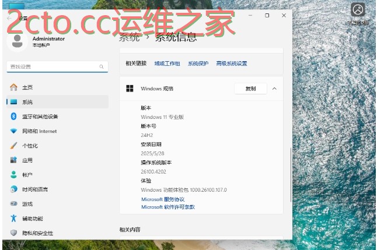Click the 功能体验包 1000.26100.107.0 value
This screenshot has width=377, height=250.
click(184, 190)
